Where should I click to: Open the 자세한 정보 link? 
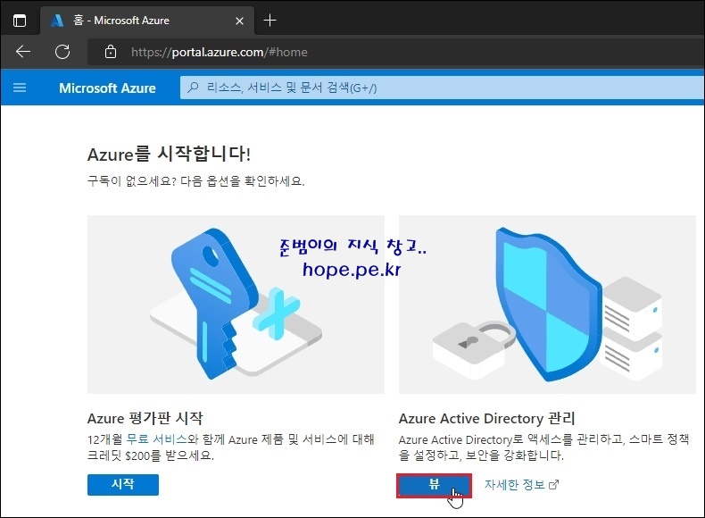521,485
